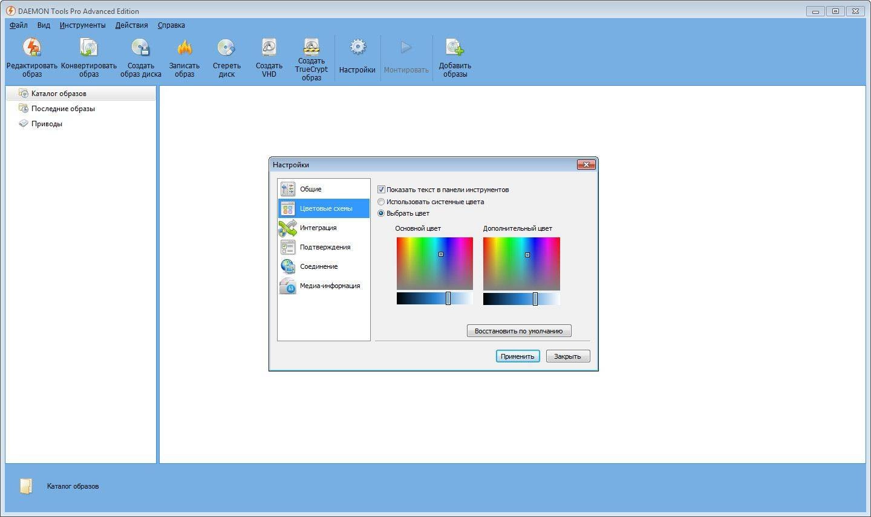Click the folder icon in the bottom status panel
Screen dimensions: 871x517
[25, 486]
